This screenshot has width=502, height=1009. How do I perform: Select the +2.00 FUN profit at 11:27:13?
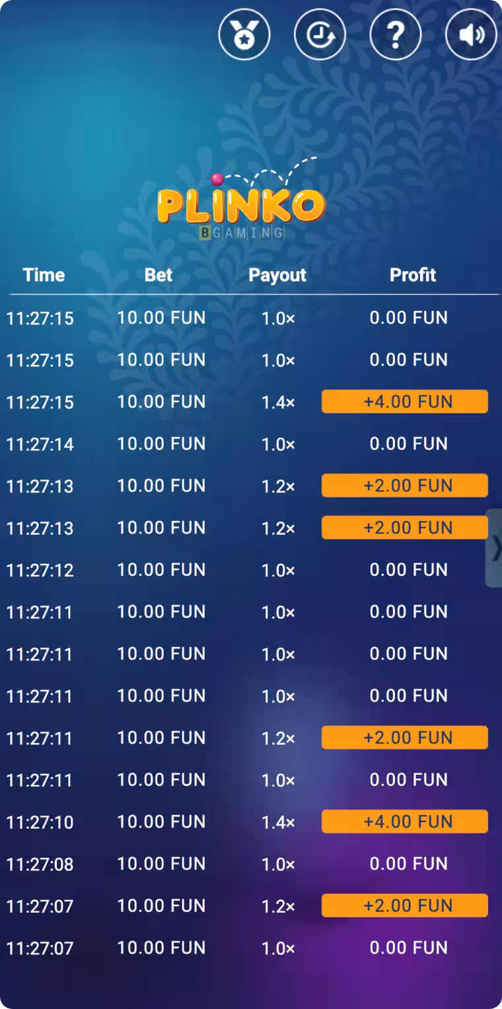point(404,485)
